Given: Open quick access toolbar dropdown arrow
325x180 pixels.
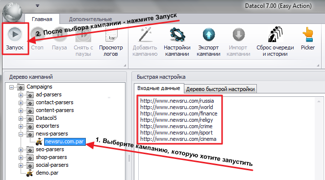Looking at the screenshot, I should pos(38,5).
